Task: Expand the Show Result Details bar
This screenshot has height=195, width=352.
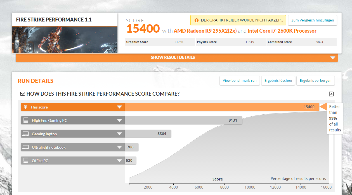Action: [177, 57]
